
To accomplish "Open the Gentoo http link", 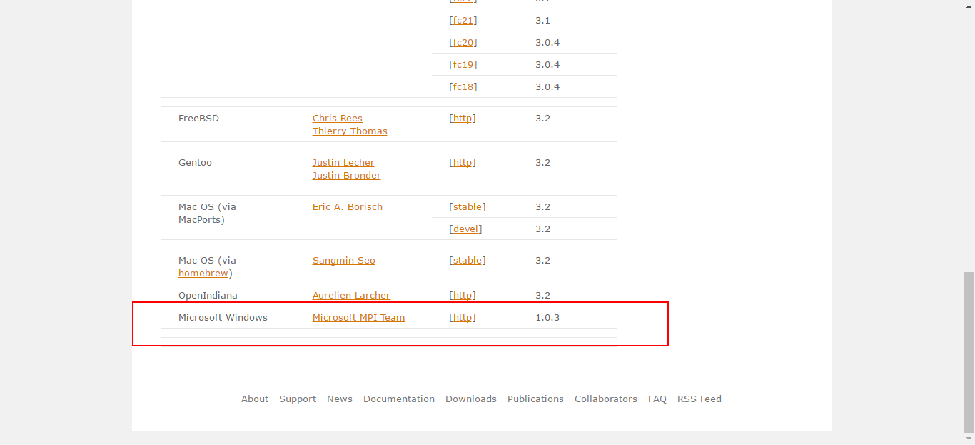I will (463, 162).
